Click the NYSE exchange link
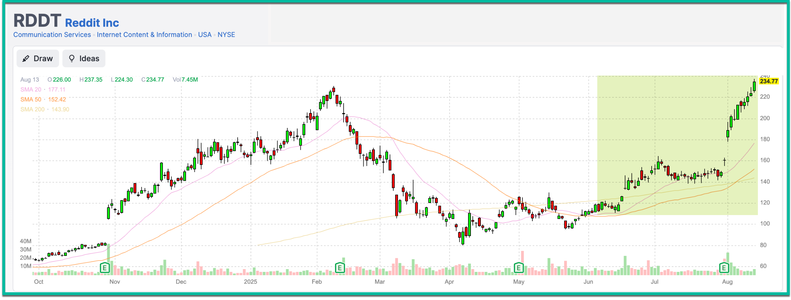Viewport: 791px width, 300px height. 226,35
